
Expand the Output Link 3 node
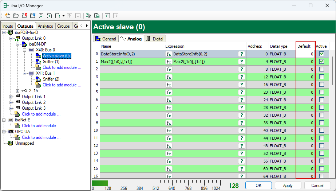pyautogui.click(x=11, y=108)
